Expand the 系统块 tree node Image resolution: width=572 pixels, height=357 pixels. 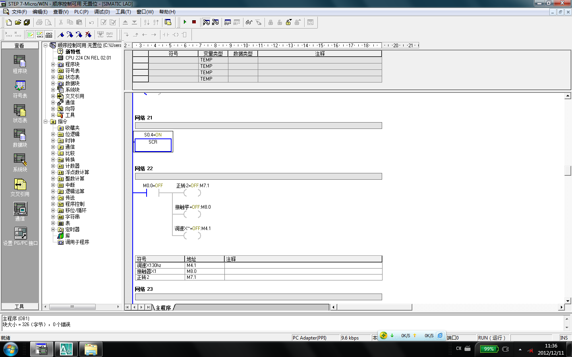coord(53,90)
